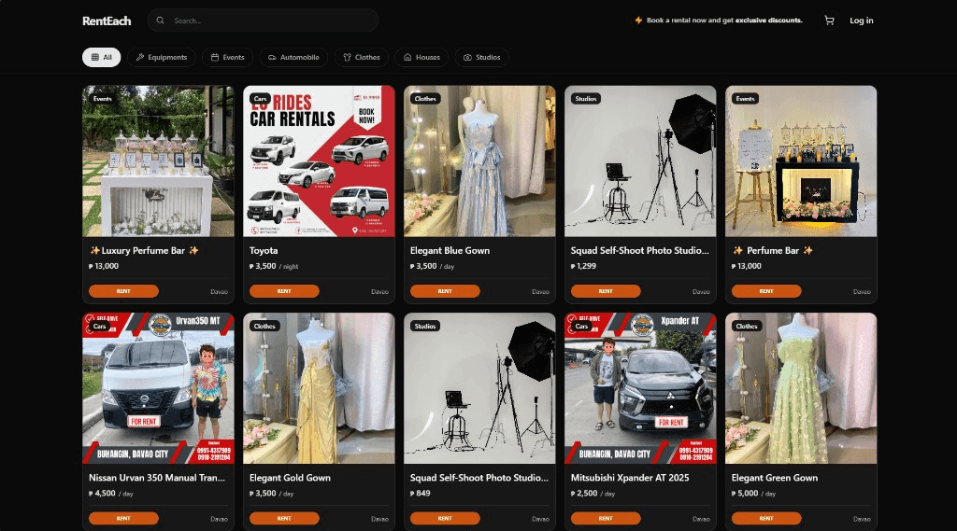The height and width of the screenshot is (531, 957).
Task: Open the Mitsubishi Xpander AT photo
Action: pos(640,388)
